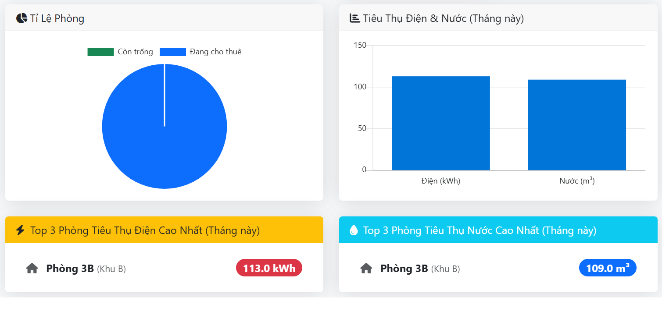Click the bar chart icon beside Tiêu Thụ Điện

(x=354, y=18)
